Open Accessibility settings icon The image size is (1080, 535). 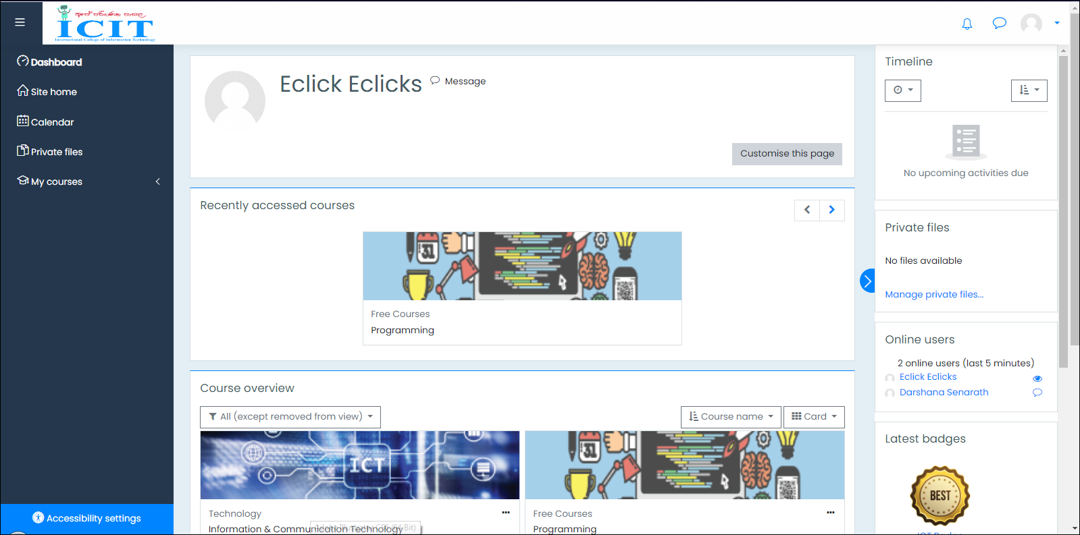tap(38, 517)
